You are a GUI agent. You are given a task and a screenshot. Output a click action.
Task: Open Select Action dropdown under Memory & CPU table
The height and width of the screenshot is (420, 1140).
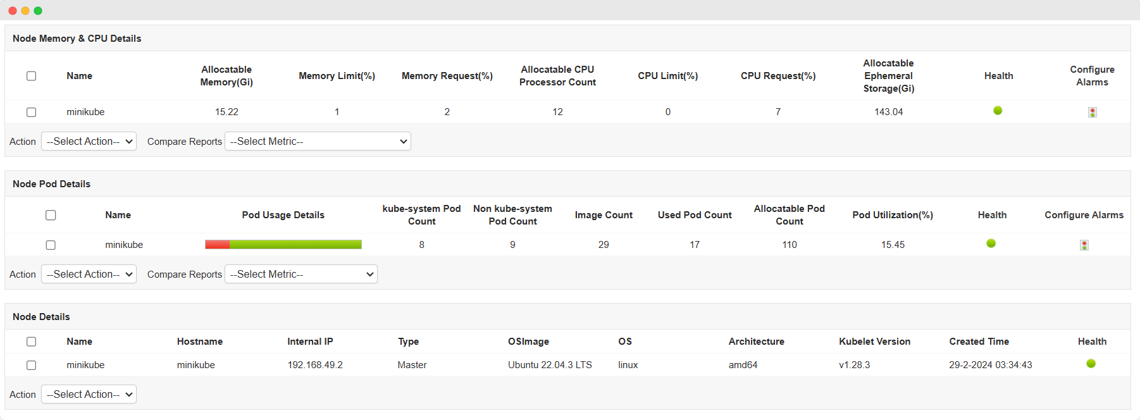click(x=89, y=141)
